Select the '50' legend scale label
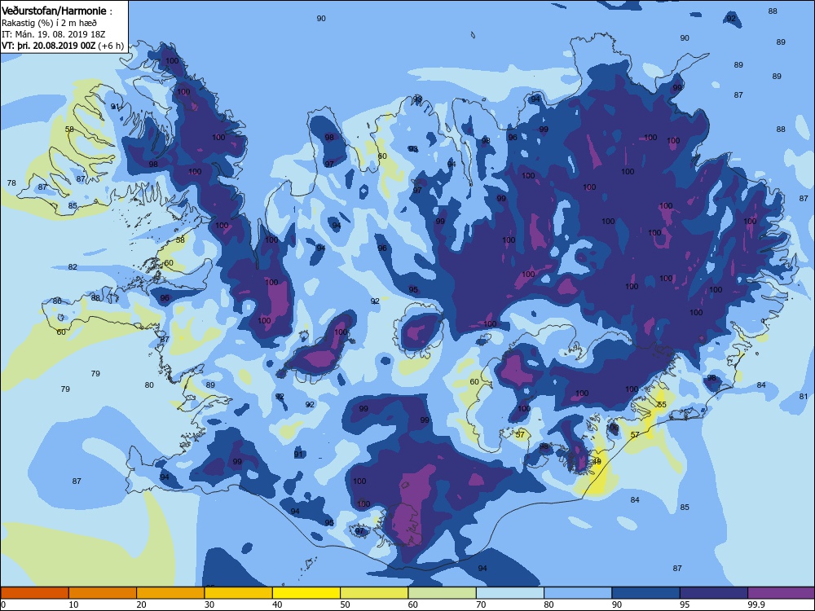This screenshot has width=815, height=611. click(x=345, y=604)
